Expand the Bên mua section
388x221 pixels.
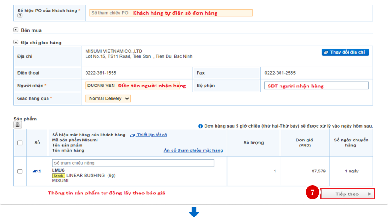point(16,30)
